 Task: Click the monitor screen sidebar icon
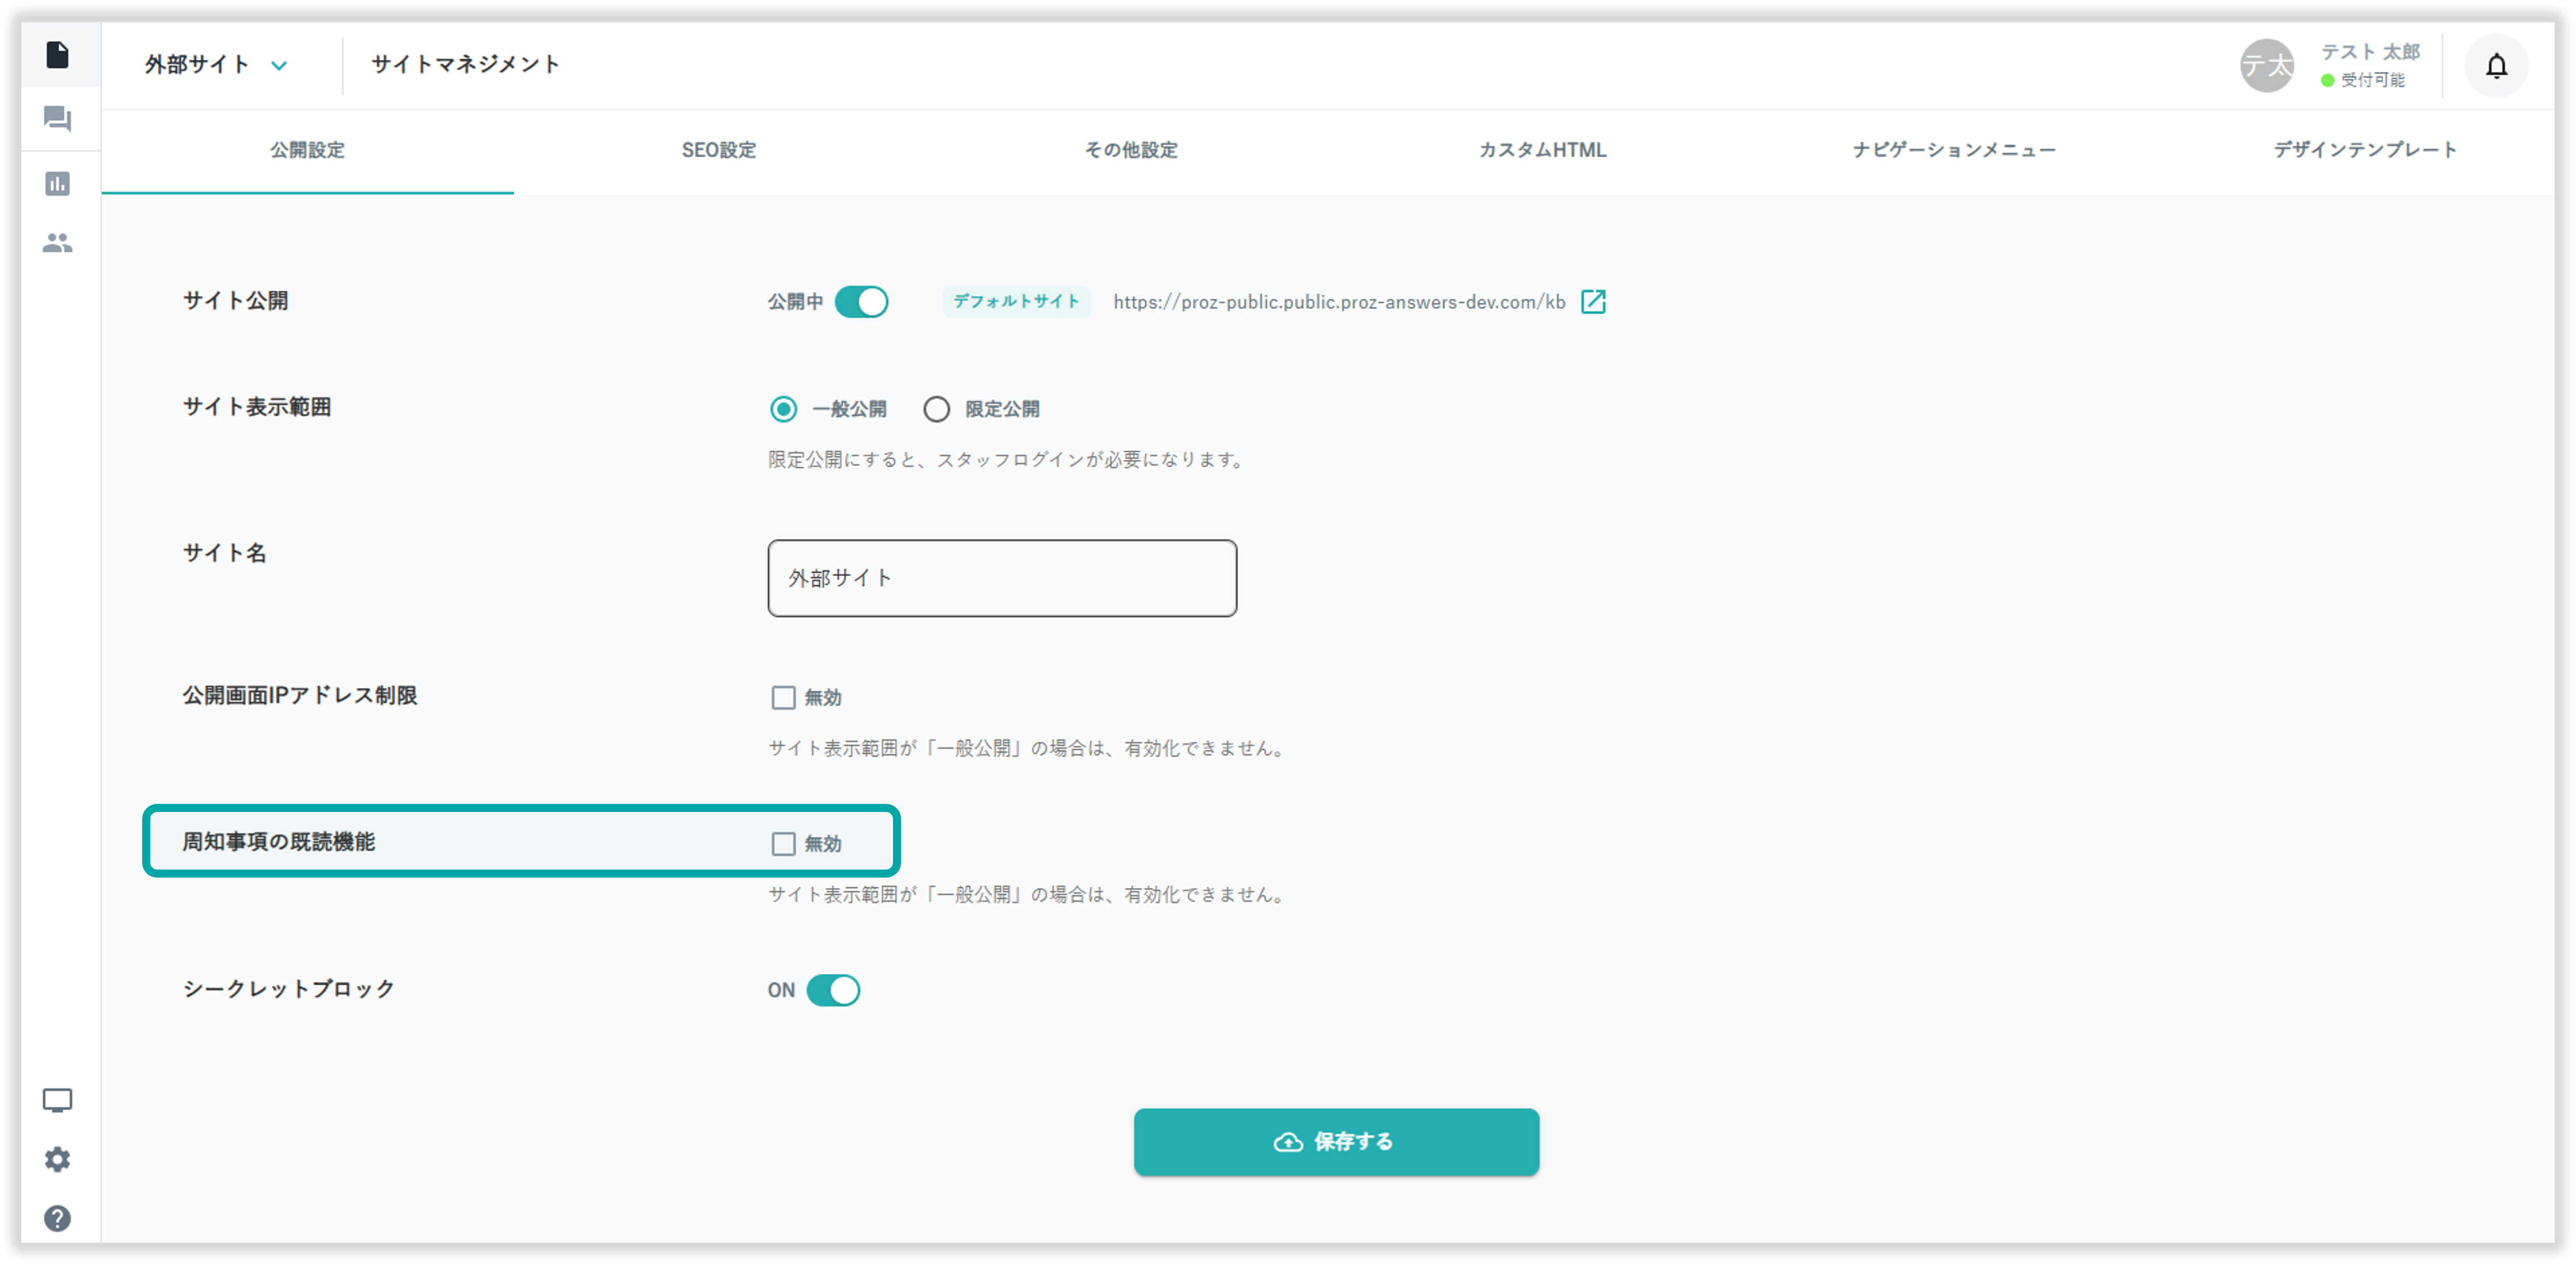(57, 1100)
